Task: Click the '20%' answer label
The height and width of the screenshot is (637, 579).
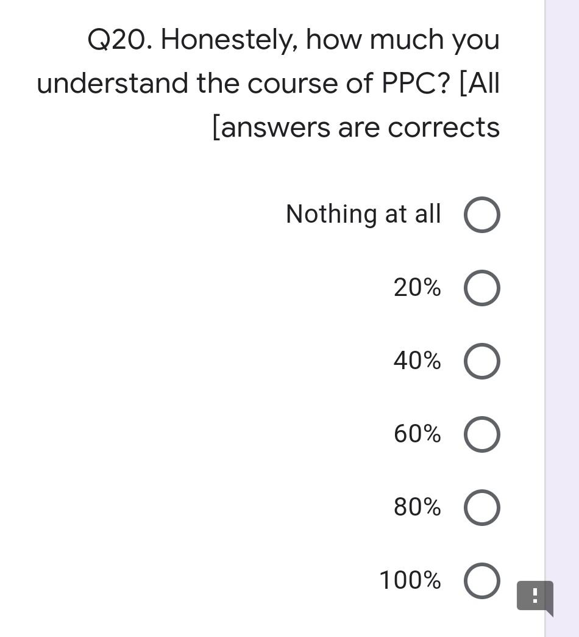Action: 418,287
